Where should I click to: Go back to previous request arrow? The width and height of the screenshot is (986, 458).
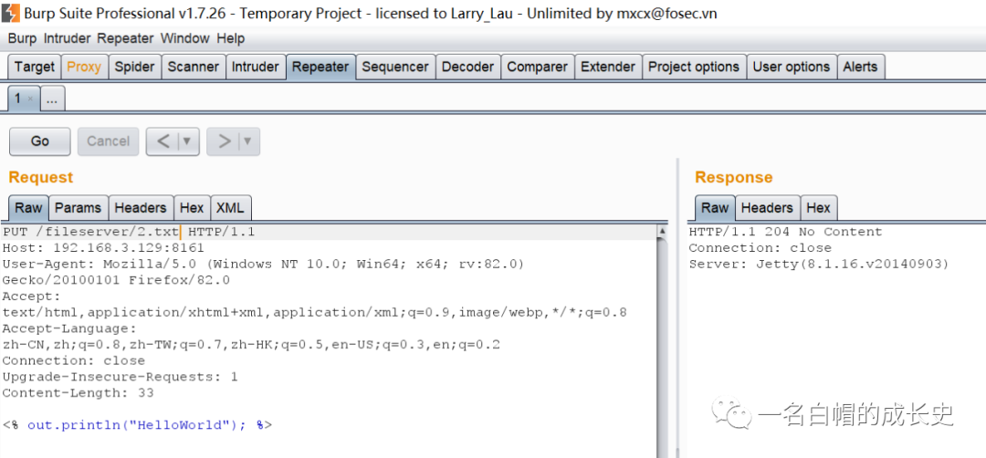tap(163, 141)
